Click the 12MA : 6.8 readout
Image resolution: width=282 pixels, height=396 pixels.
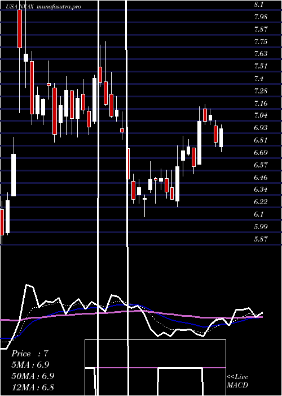pos(33,387)
